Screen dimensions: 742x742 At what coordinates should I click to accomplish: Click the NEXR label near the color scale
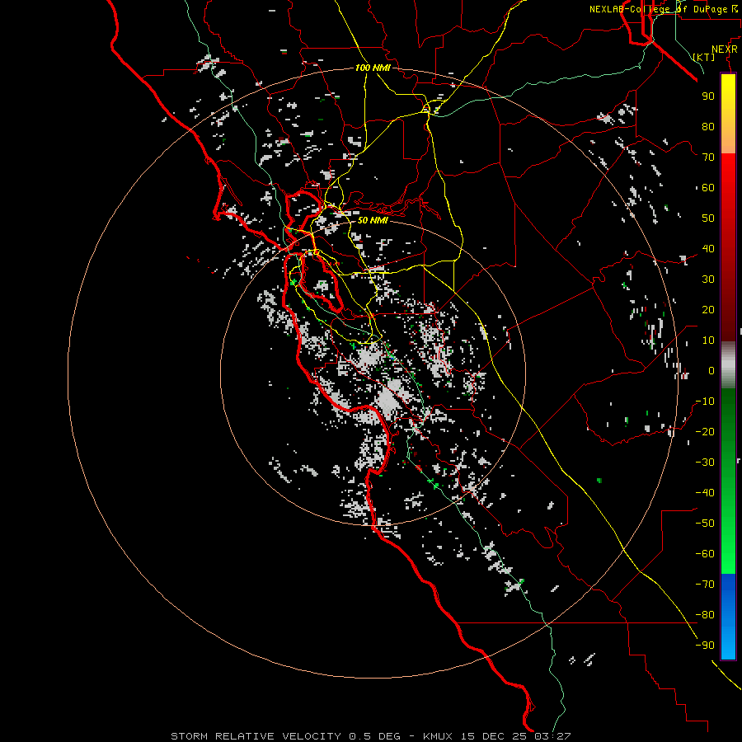coord(724,49)
